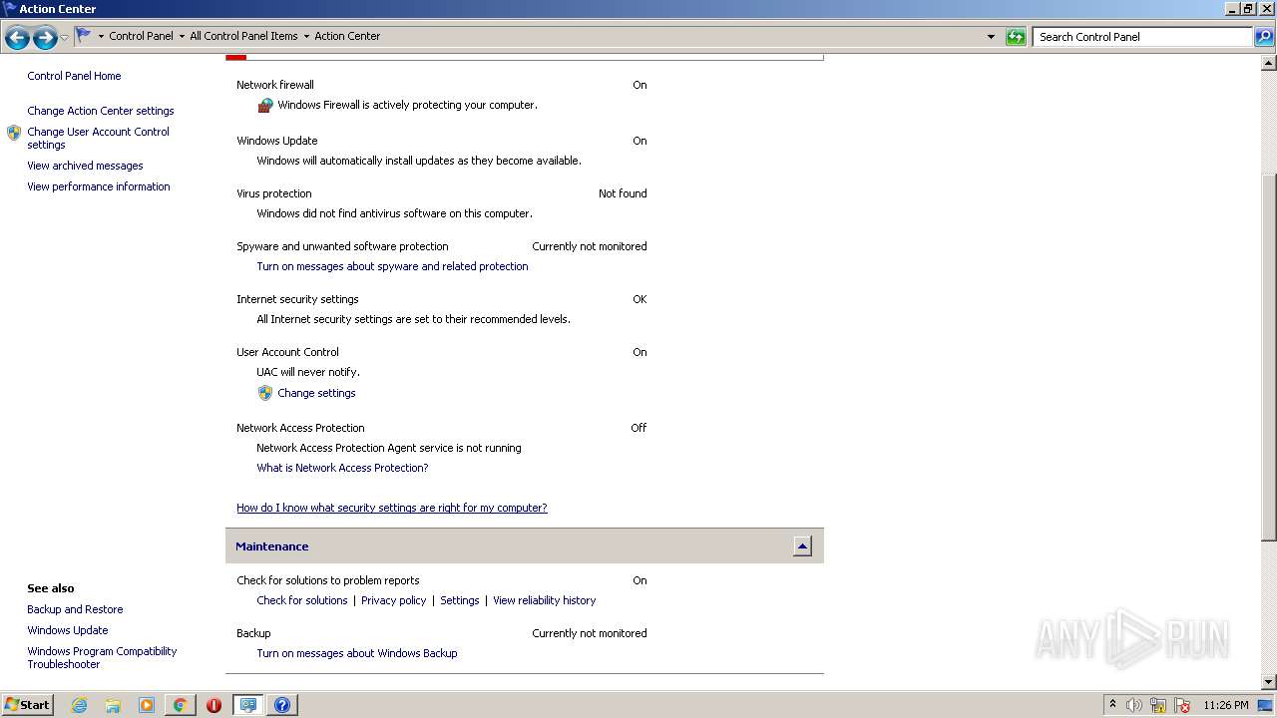Click shield icon beside Change settings
Image resolution: width=1277 pixels, height=718 pixels.
tap(265, 393)
